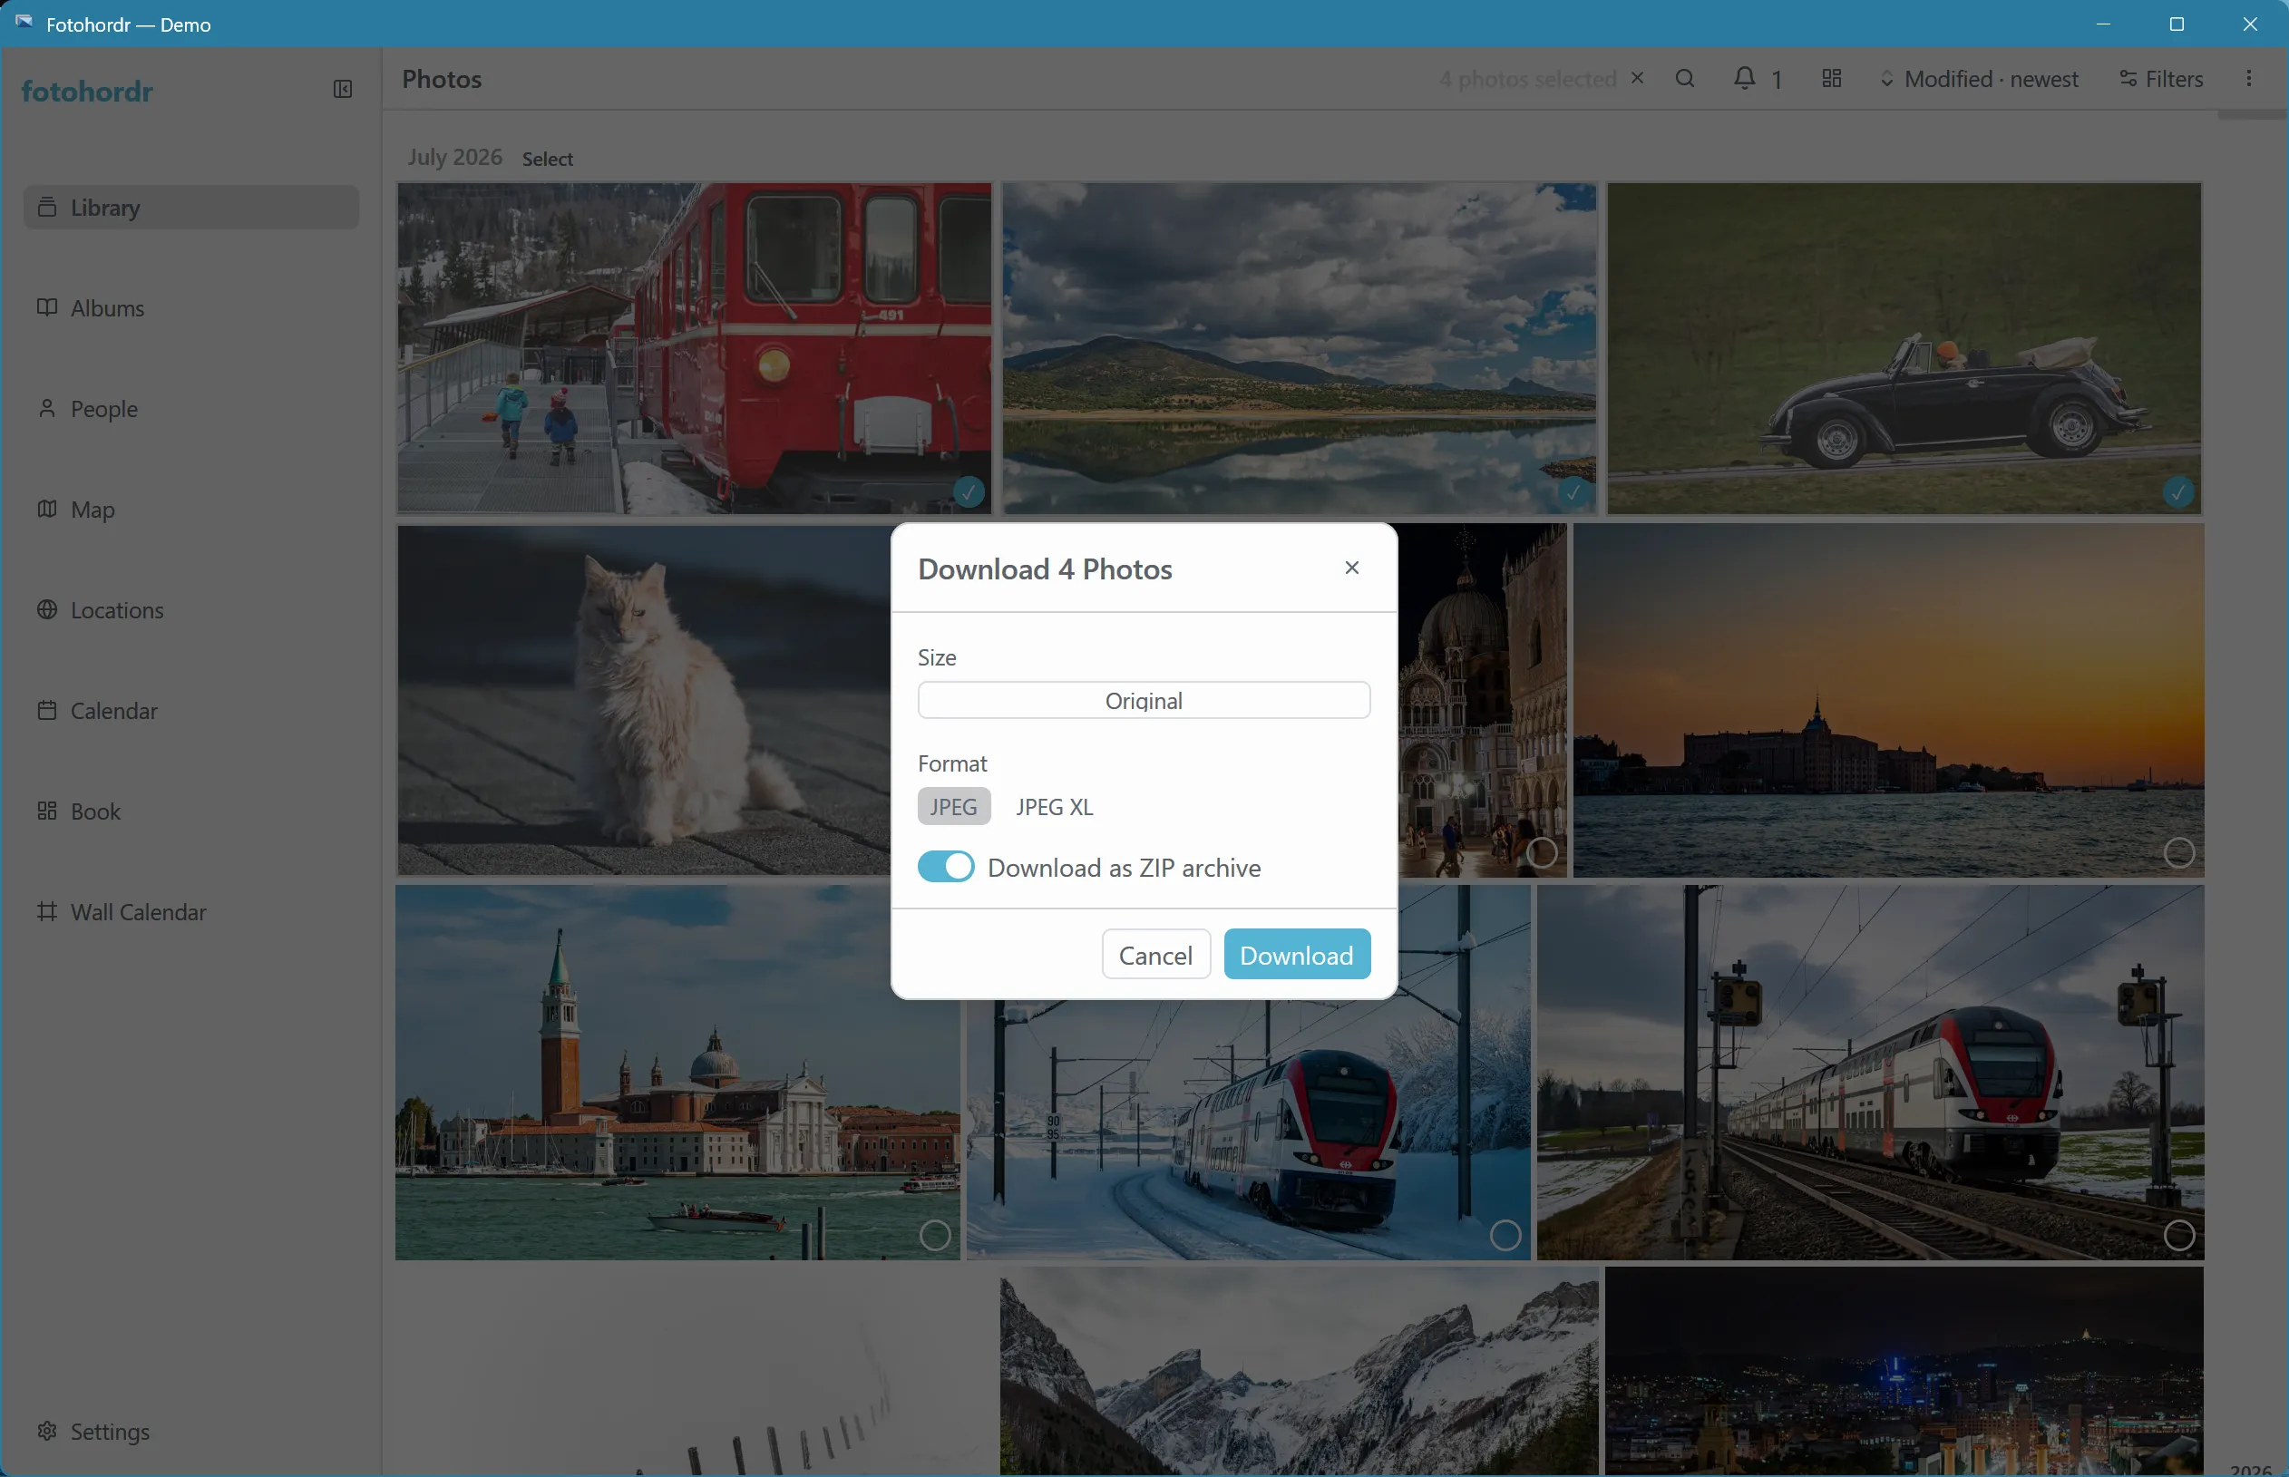The width and height of the screenshot is (2289, 1477).
Task: Select the snowy train photo circle
Action: [x=1505, y=1235]
